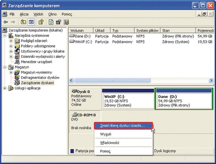Restore the inner MDI child window button
Viewport: 216px width, 164px height.
click(x=204, y=14)
